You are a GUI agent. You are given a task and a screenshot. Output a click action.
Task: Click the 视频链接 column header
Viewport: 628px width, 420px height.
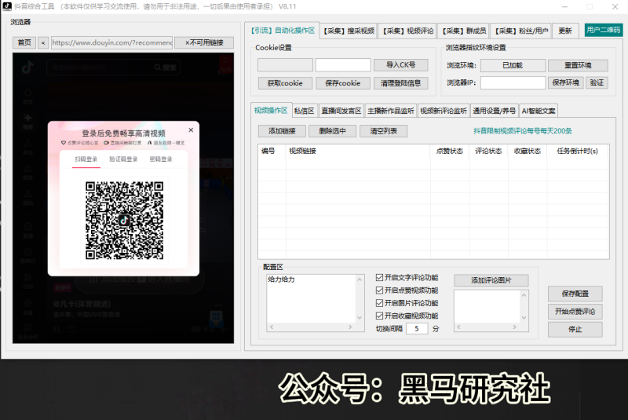tap(358, 151)
